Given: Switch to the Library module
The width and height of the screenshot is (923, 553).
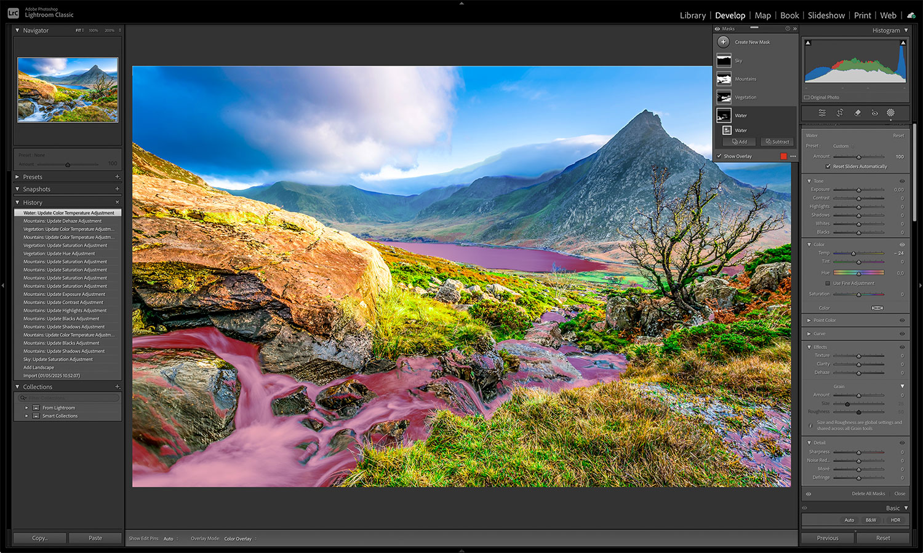Looking at the screenshot, I should click(x=693, y=15).
